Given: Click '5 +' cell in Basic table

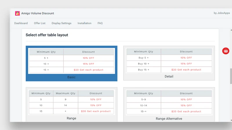Looking at the screenshot, I should click(46, 58).
